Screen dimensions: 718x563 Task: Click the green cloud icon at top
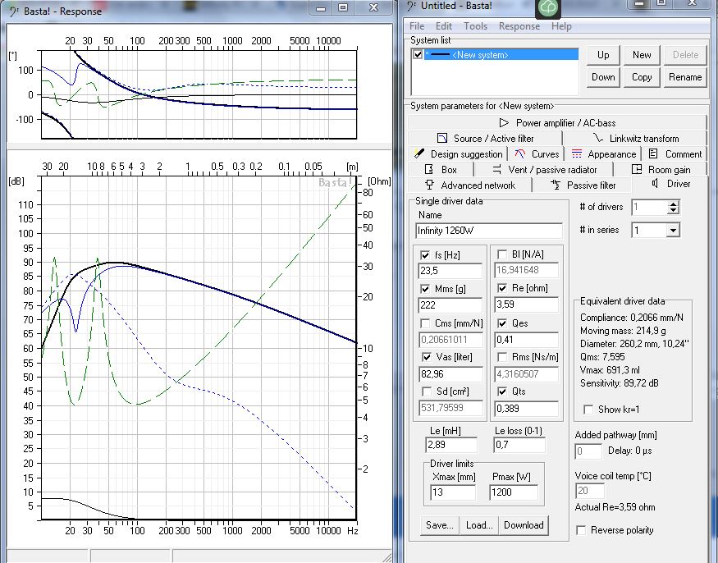point(548,7)
